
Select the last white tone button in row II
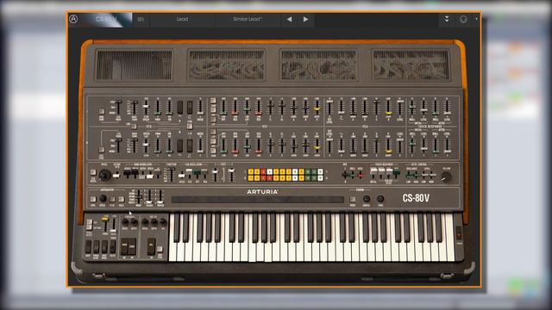[x=320, y=178]
